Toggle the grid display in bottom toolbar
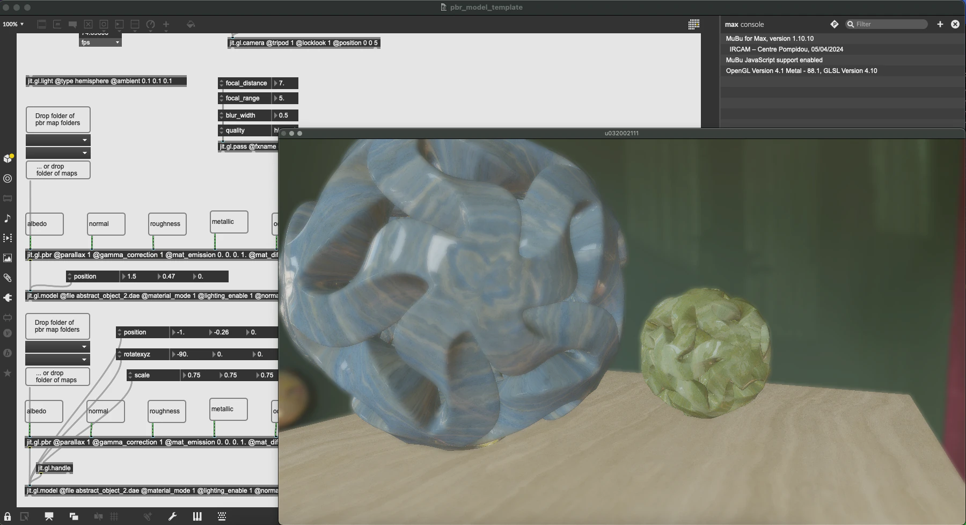This screenshot has width=966, height=525. pos(114,516)
